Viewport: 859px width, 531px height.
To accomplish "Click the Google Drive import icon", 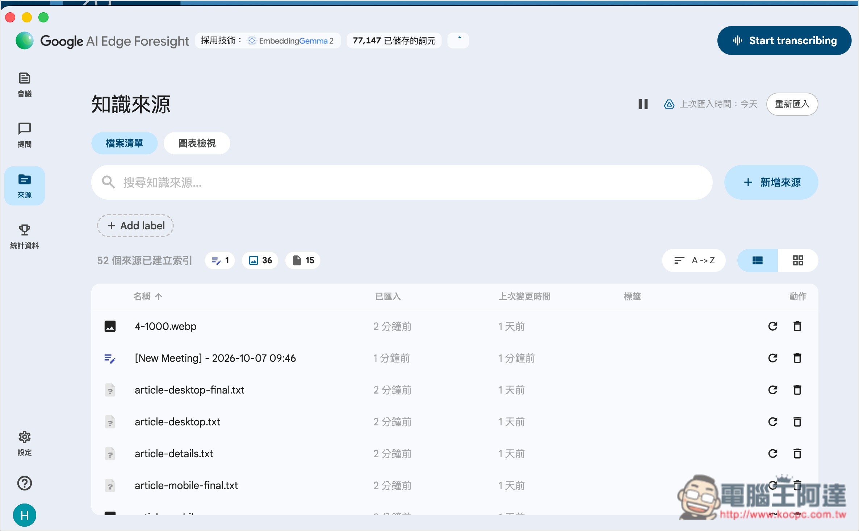I will coord(669,104).
